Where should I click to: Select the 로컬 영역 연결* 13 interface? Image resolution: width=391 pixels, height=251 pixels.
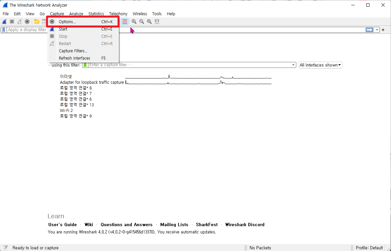(x=77, y=105)
